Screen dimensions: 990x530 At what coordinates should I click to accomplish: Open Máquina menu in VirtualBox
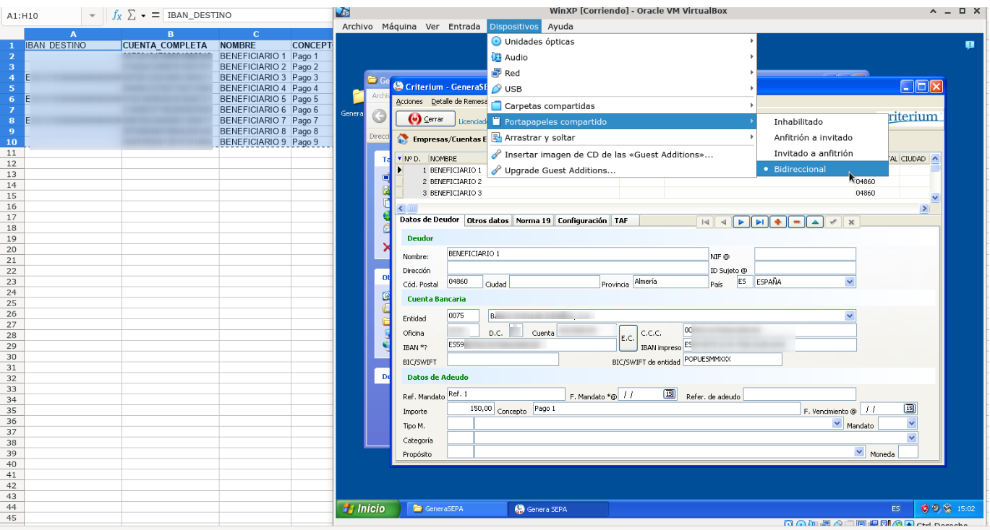tap(399, 27)
